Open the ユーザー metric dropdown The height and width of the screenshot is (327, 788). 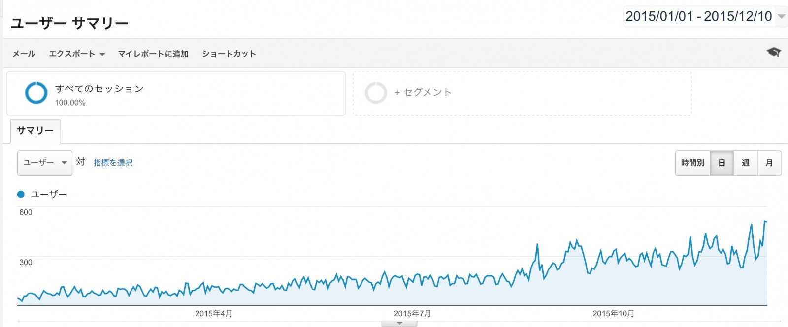(x=45, y=163)
